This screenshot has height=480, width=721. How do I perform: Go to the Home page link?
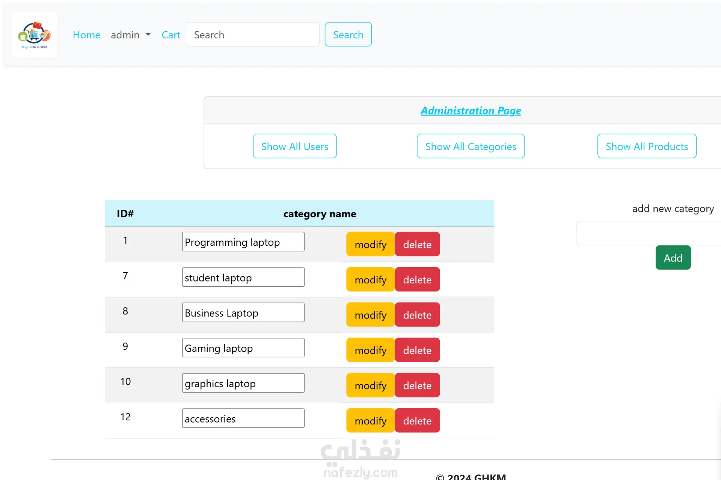pos(86,35)
